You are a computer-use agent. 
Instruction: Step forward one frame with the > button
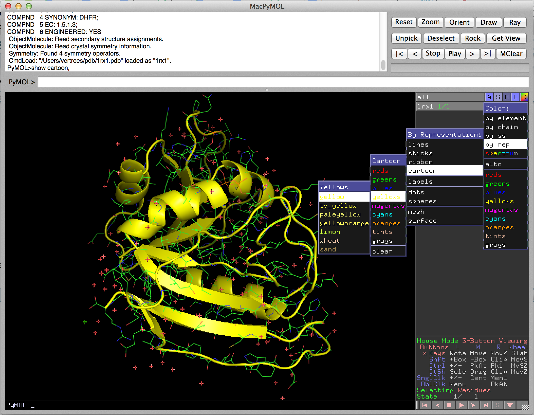pos(472,54)
